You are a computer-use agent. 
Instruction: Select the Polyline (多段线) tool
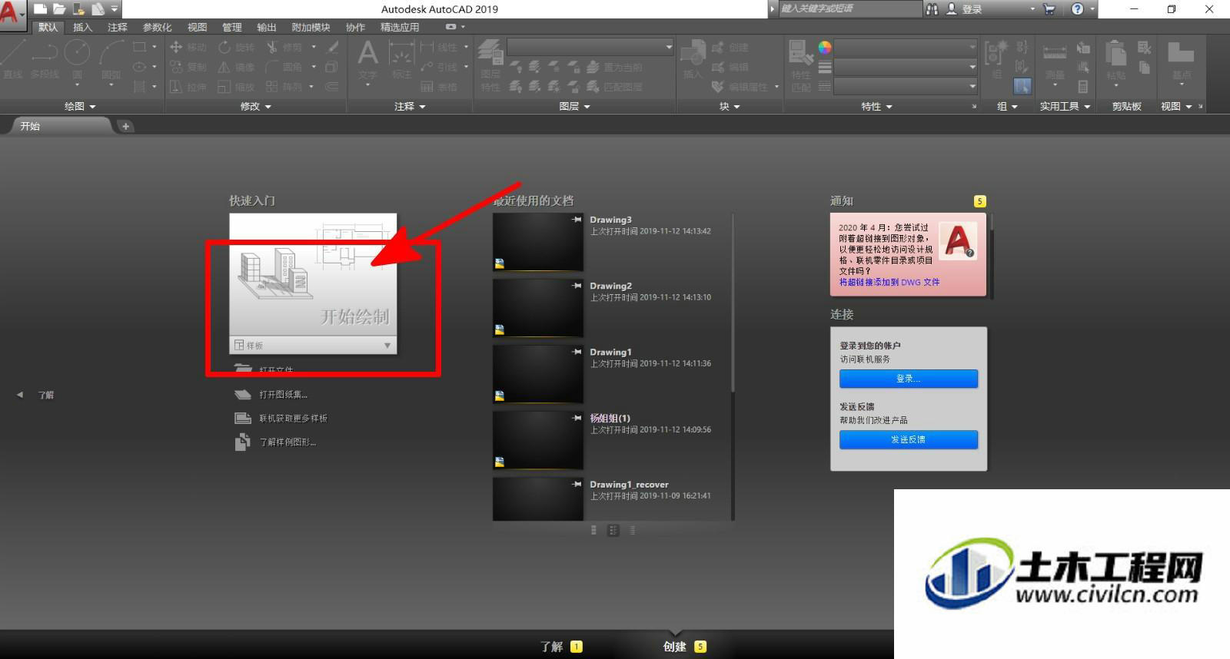pyautogui.click(x=45, y=60)
